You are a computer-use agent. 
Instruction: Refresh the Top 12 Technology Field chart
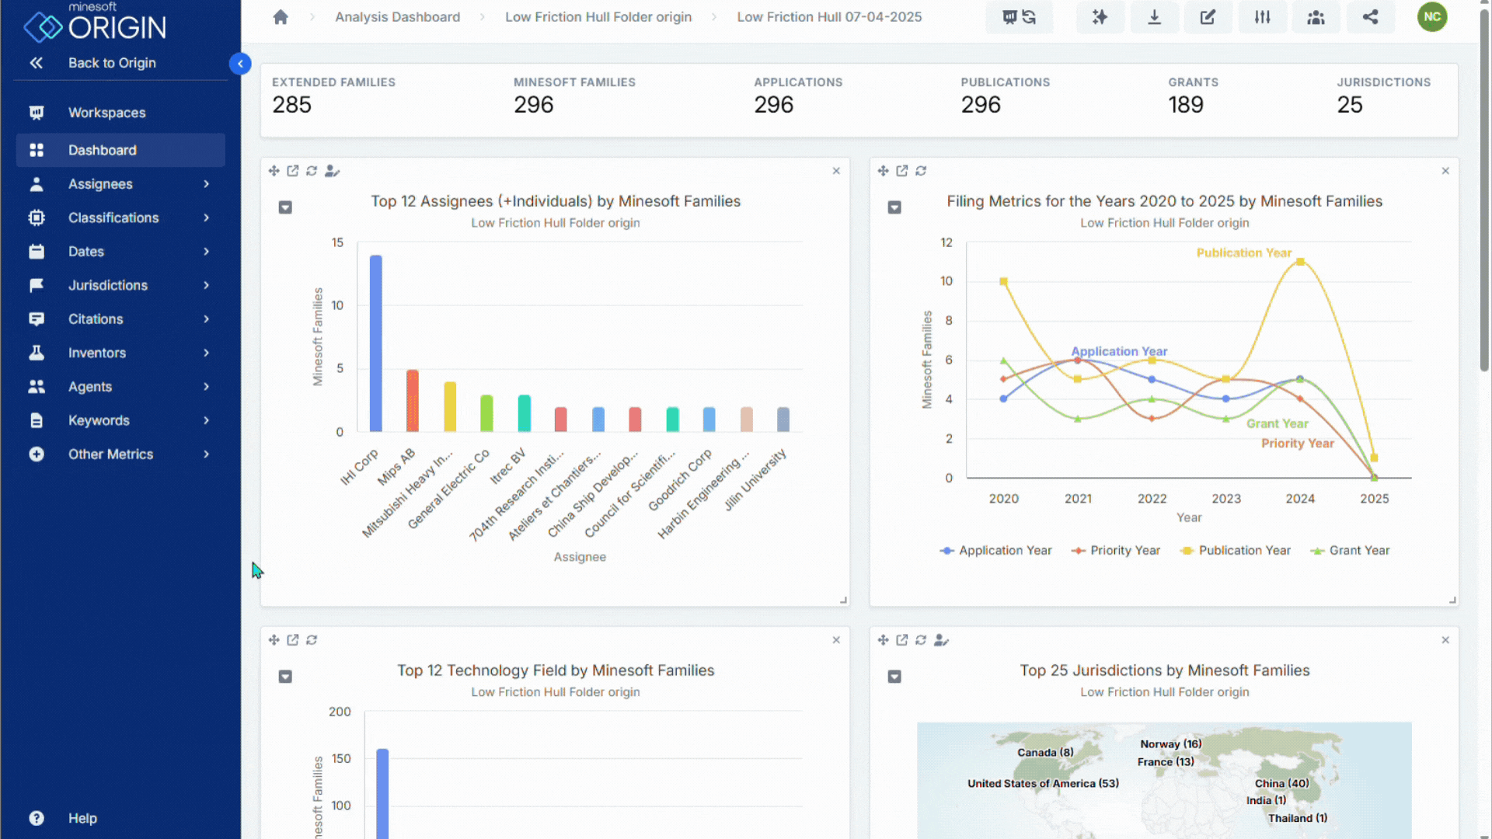point(312,640)
